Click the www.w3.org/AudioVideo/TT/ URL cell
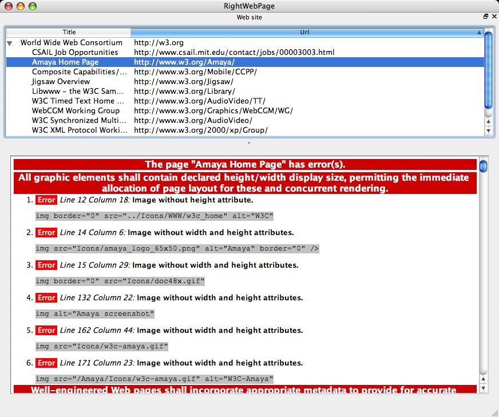The height and width of the screenshot is (417, 499). click(200, 101)
